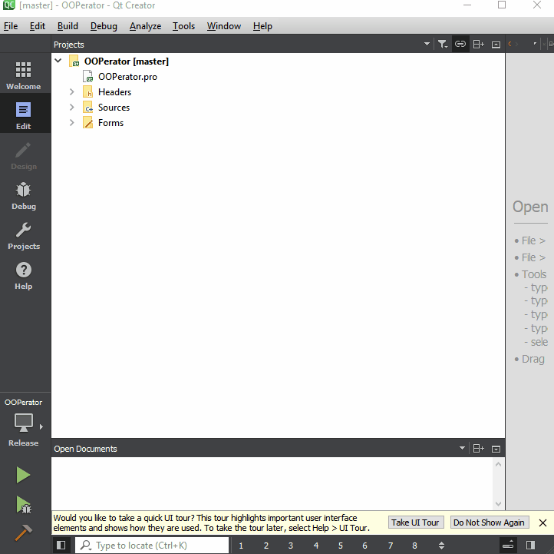The image size is (554, 554).
Task: Open output pane 4
Action: point(316,546)
